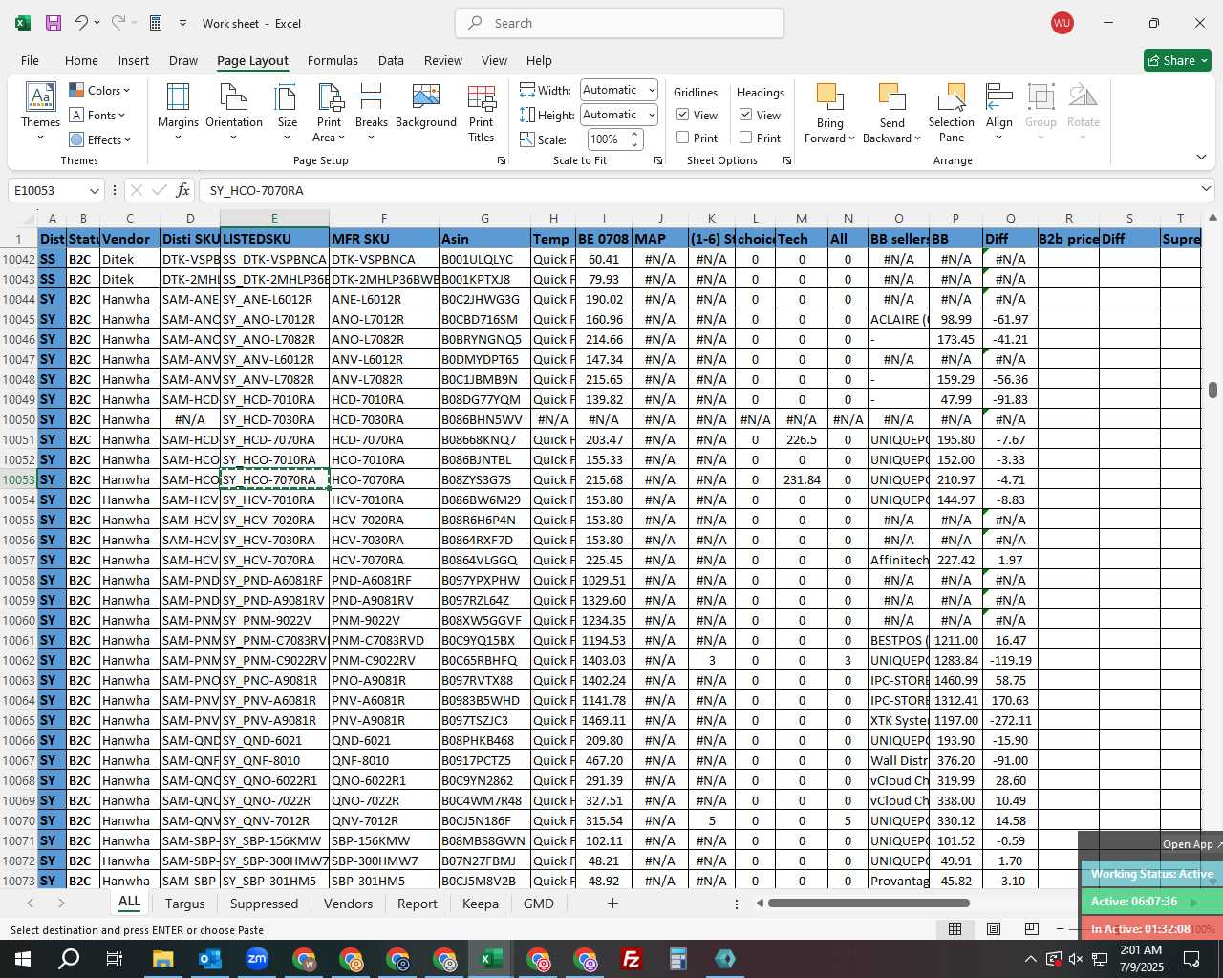Switch to Page Break Preview in status bar
Image resolution: width=1223 pixels, height=978 pixels.
(x=1032, y=929)
